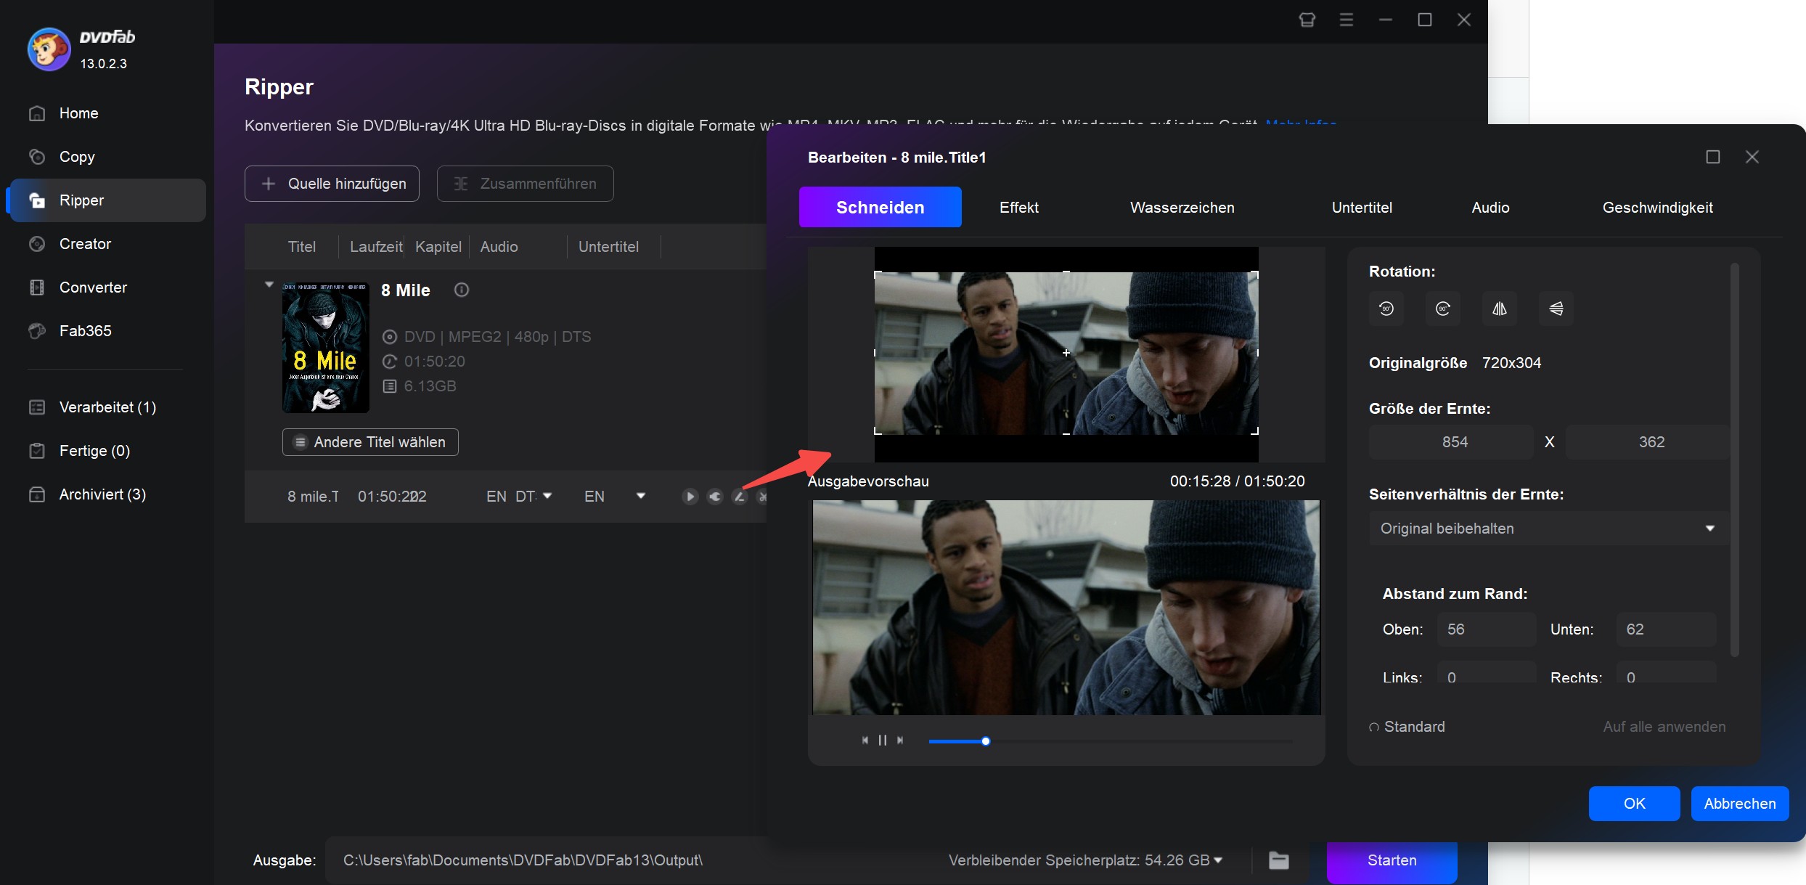This screenshot has height=885, width=1806.
Task: View Archiviert (3) archived tasks
Action: [107, 494]
